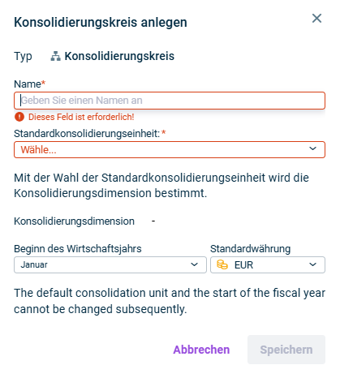Close the Konsolidierungskreis anlegen dialog
Viewport: 340px width, 378px height.
316,19
